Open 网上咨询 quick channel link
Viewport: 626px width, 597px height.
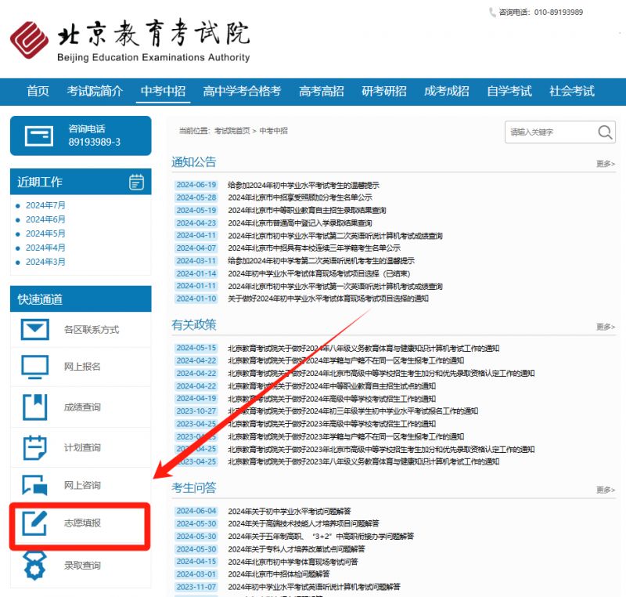tap(82, 485)
